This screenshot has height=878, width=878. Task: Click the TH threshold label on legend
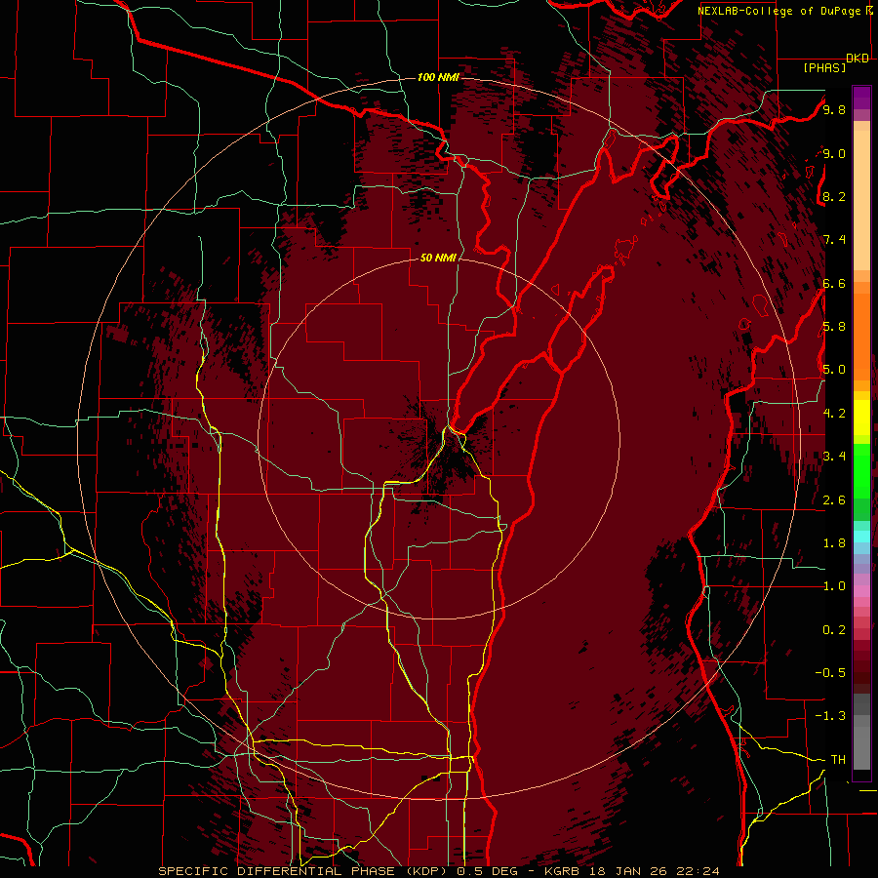pos(838,760)
